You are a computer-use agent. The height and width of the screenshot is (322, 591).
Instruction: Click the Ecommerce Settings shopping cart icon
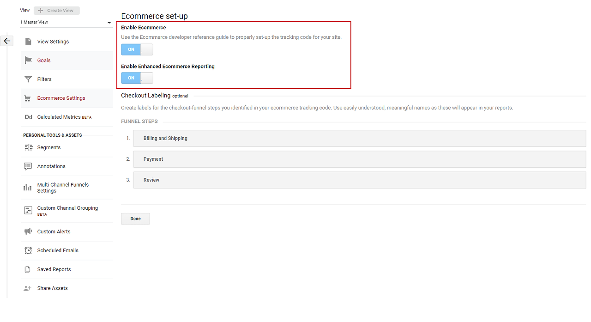28,98
